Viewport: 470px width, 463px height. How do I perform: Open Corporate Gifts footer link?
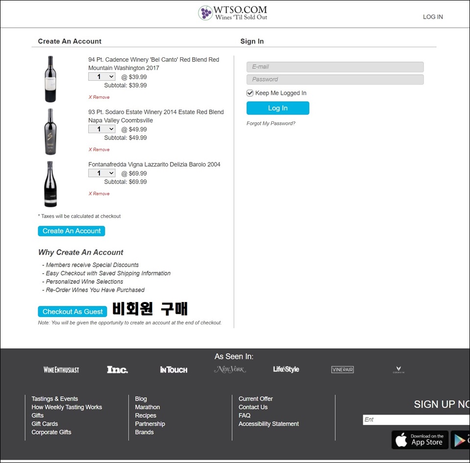coord(51,432)
